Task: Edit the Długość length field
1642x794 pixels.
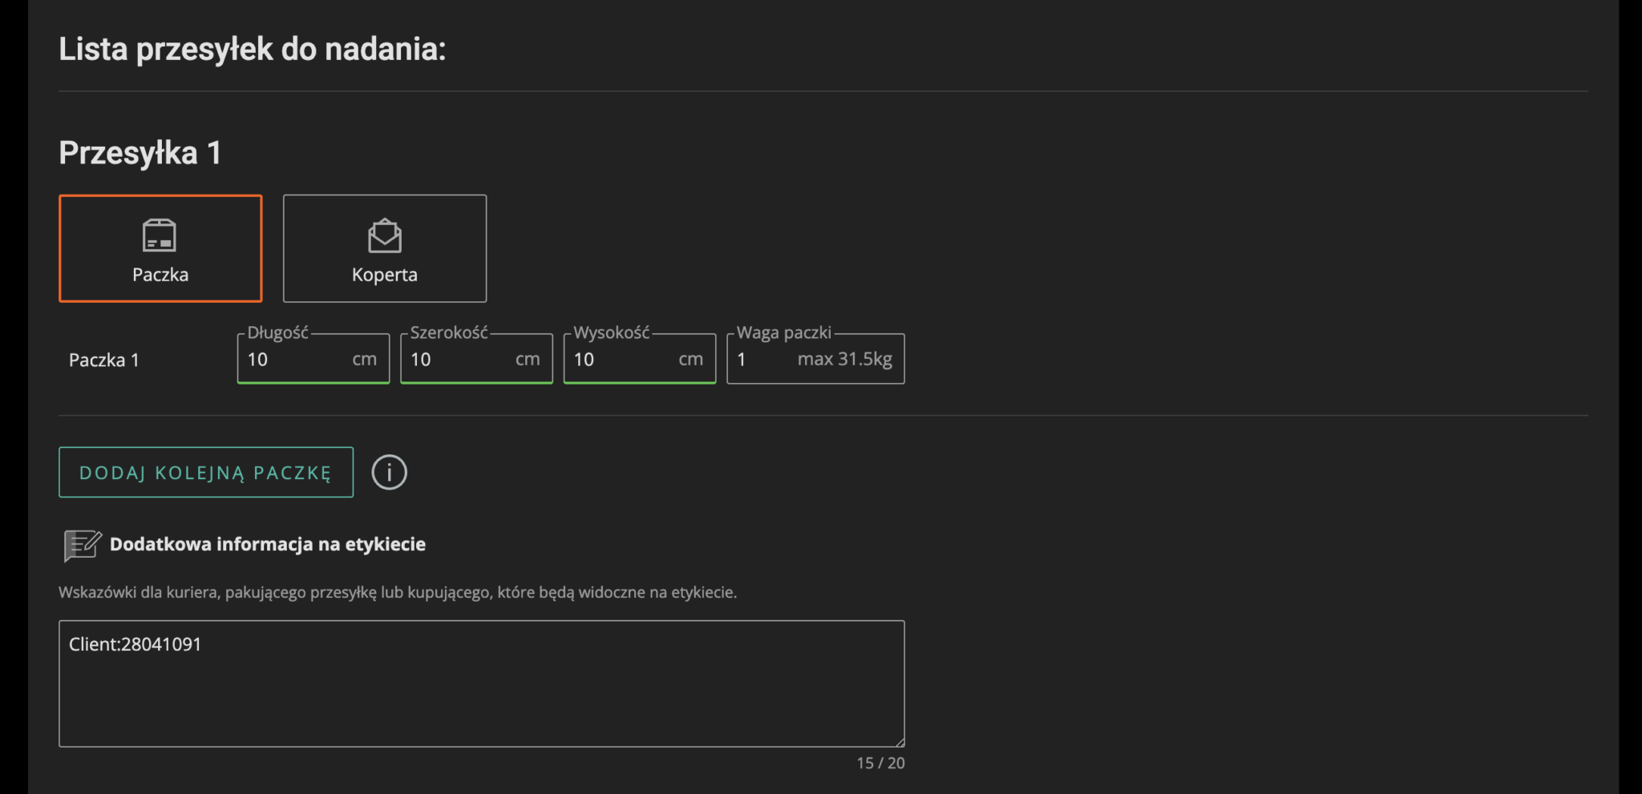Action: tap(313, 359)
